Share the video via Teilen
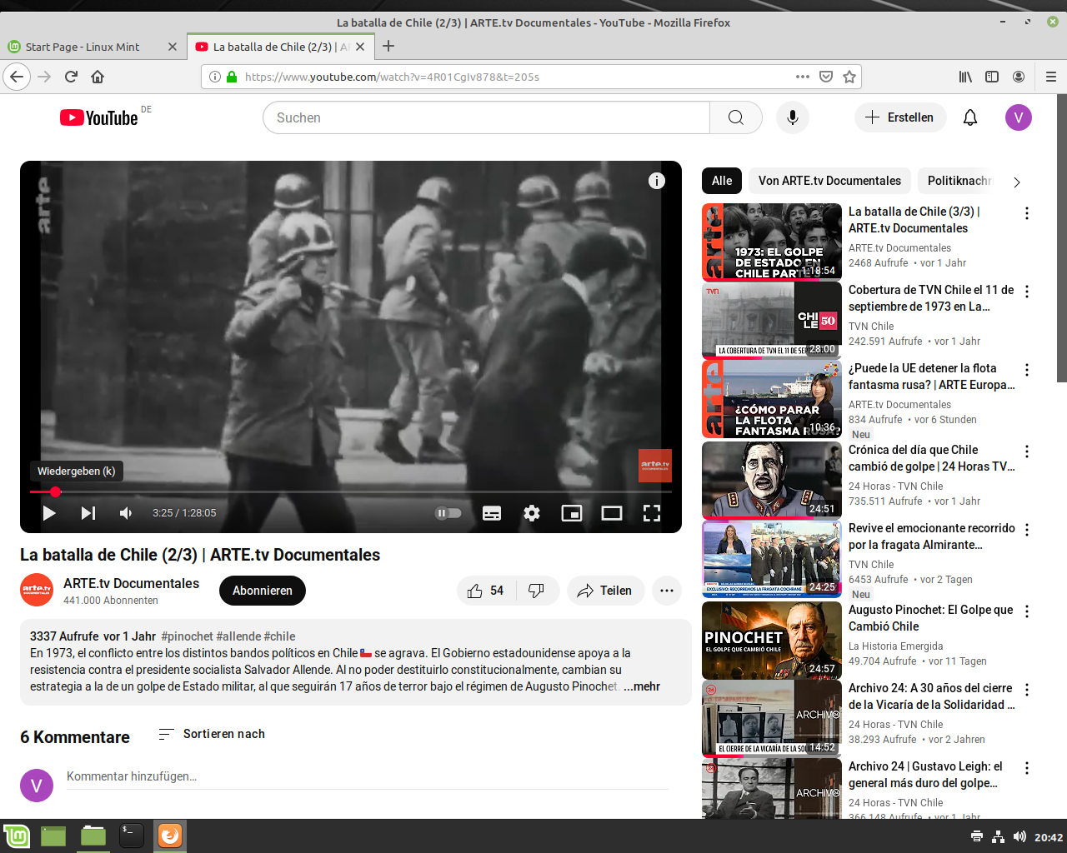1067x853 pixels. 606,591
